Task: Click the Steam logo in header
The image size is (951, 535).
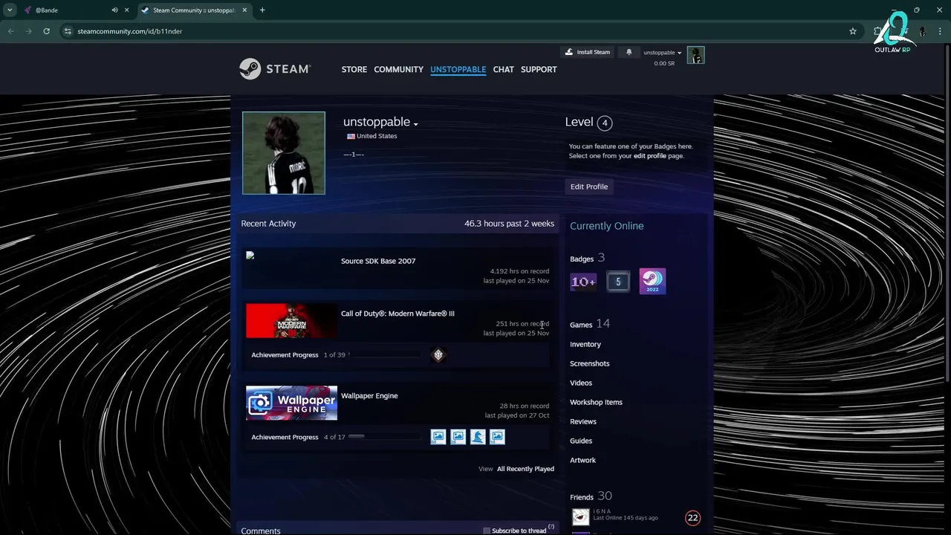Action: pyautogui.click(x=274, y=69)
